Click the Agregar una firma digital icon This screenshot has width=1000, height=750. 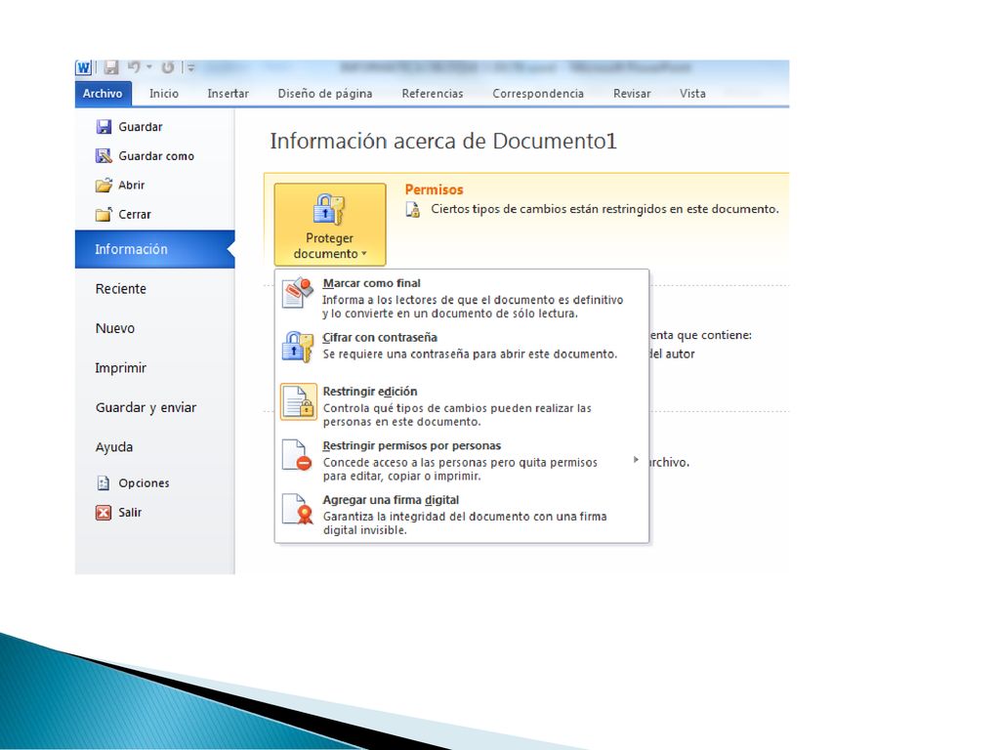click(298, 510)
